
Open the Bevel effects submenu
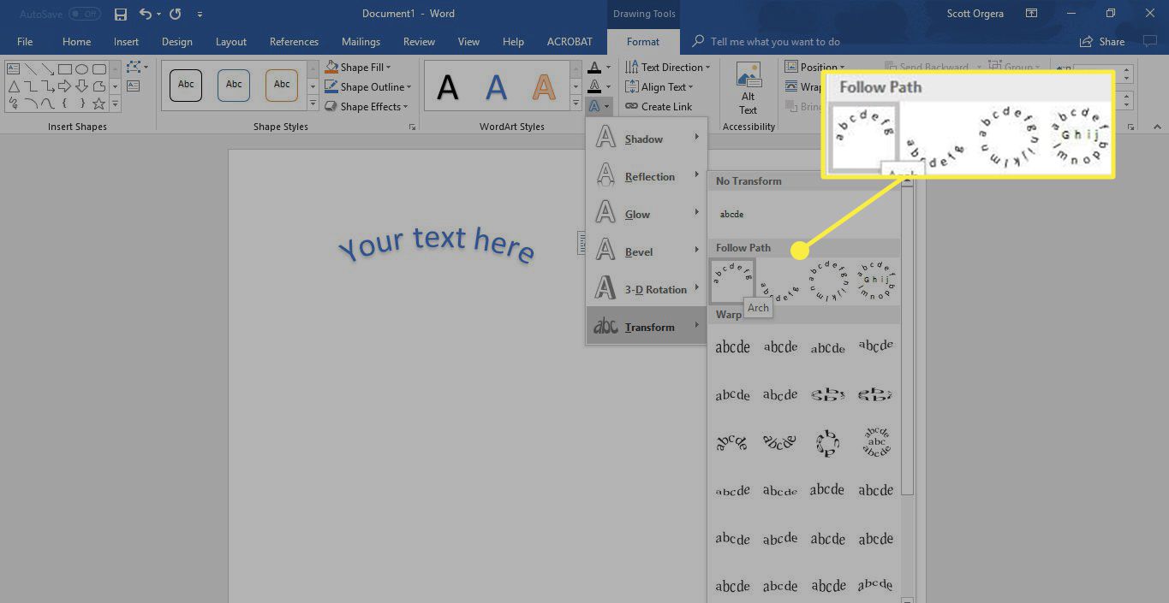point(637,251)
